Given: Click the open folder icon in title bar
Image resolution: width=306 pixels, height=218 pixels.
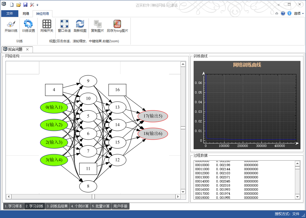Looking at the screenshot, I should click(x=19, y=5).
